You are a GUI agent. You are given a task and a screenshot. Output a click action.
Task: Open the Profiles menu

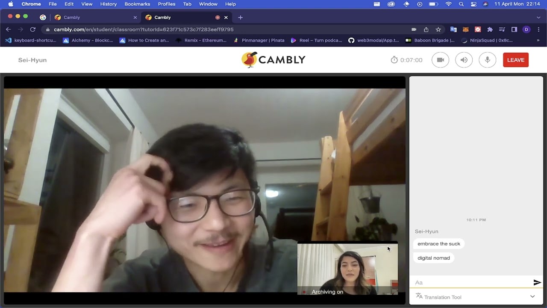[x=167, y=4]
